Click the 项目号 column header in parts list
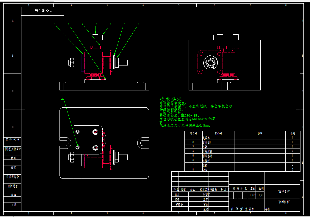 [194, 133]
